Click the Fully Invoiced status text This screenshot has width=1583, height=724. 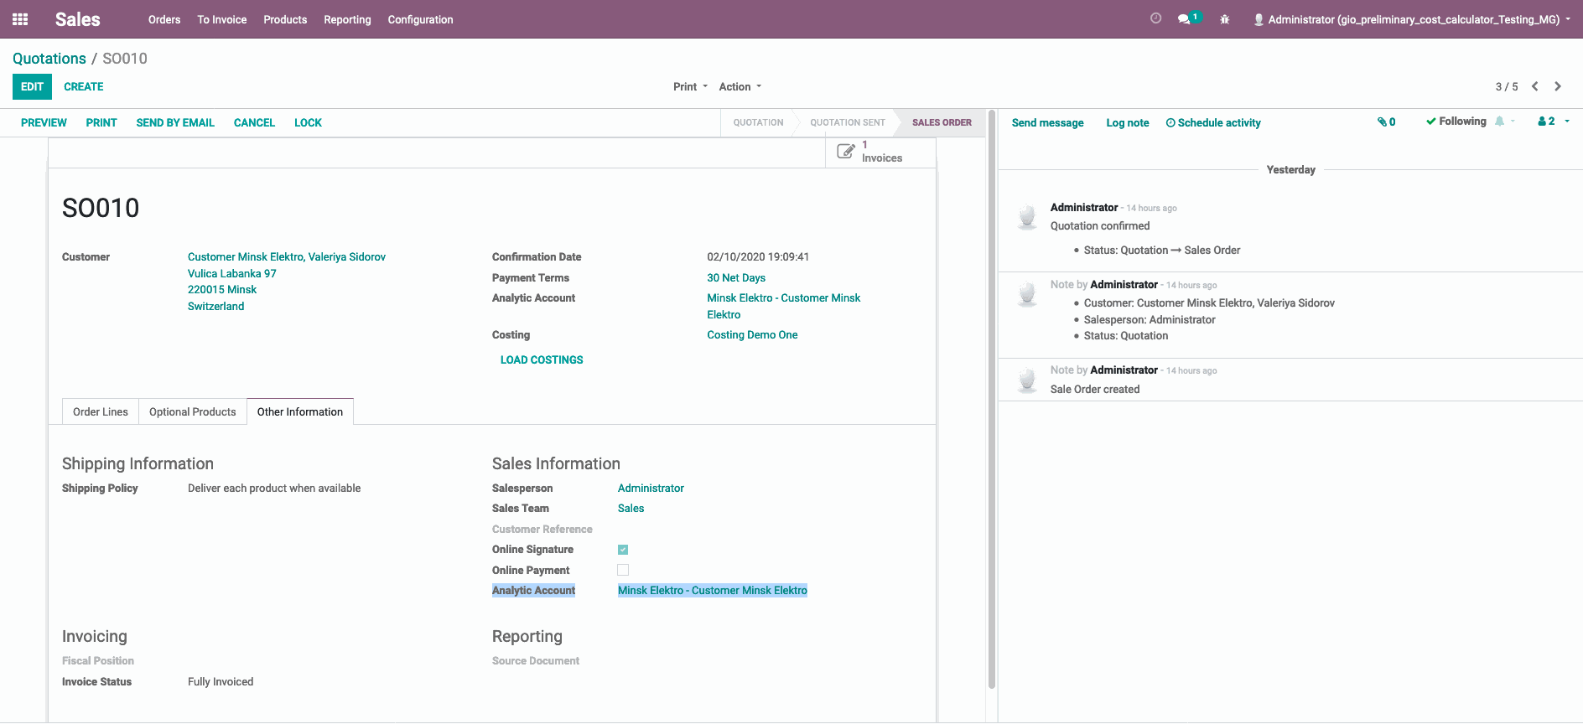221,682
